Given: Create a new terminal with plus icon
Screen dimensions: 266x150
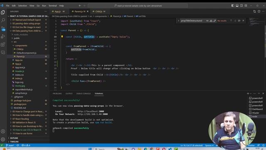Looking at the screenshot, I should [248, 93].
